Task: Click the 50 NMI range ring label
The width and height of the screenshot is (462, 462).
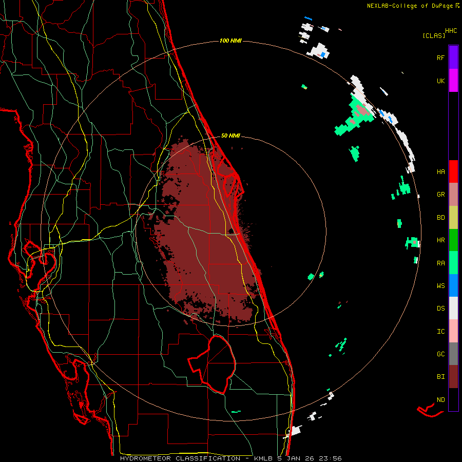Action: point(230,136)
